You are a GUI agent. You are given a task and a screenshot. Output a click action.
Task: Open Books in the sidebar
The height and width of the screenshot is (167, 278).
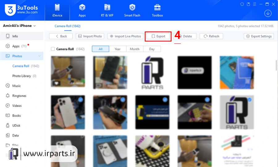(x=22, y=116)
